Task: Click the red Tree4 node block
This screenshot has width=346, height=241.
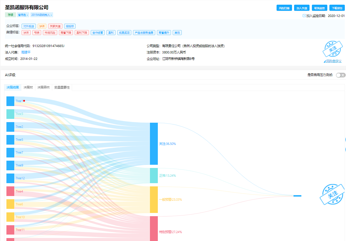Action: (x=11, y=191)
